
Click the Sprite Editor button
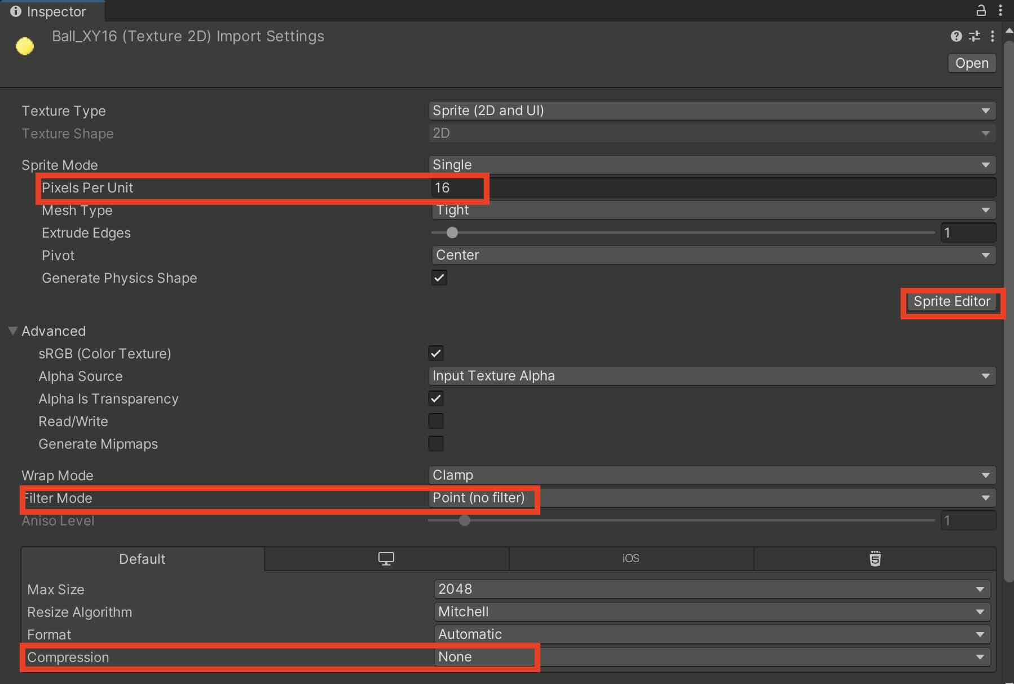[x=951, y=301]
